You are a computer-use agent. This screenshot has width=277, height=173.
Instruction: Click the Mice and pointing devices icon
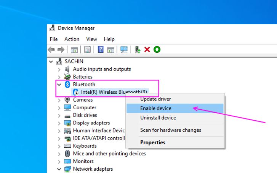(67, 154)
